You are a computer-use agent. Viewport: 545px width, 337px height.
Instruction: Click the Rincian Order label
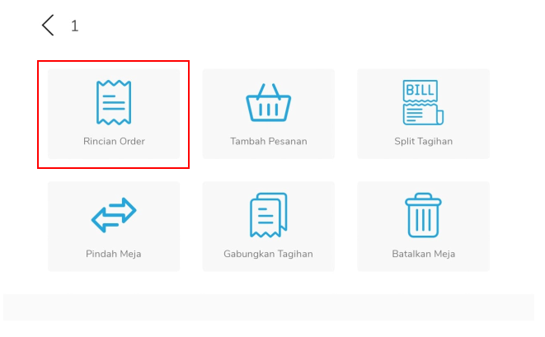point(114,142)
